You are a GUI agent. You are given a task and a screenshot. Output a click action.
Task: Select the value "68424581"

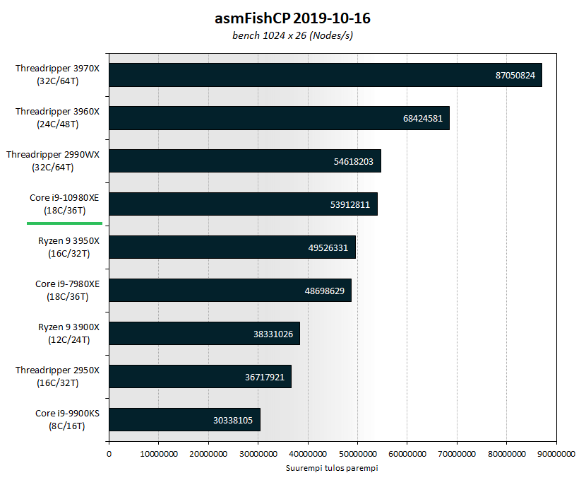click(x=423, y=118)
